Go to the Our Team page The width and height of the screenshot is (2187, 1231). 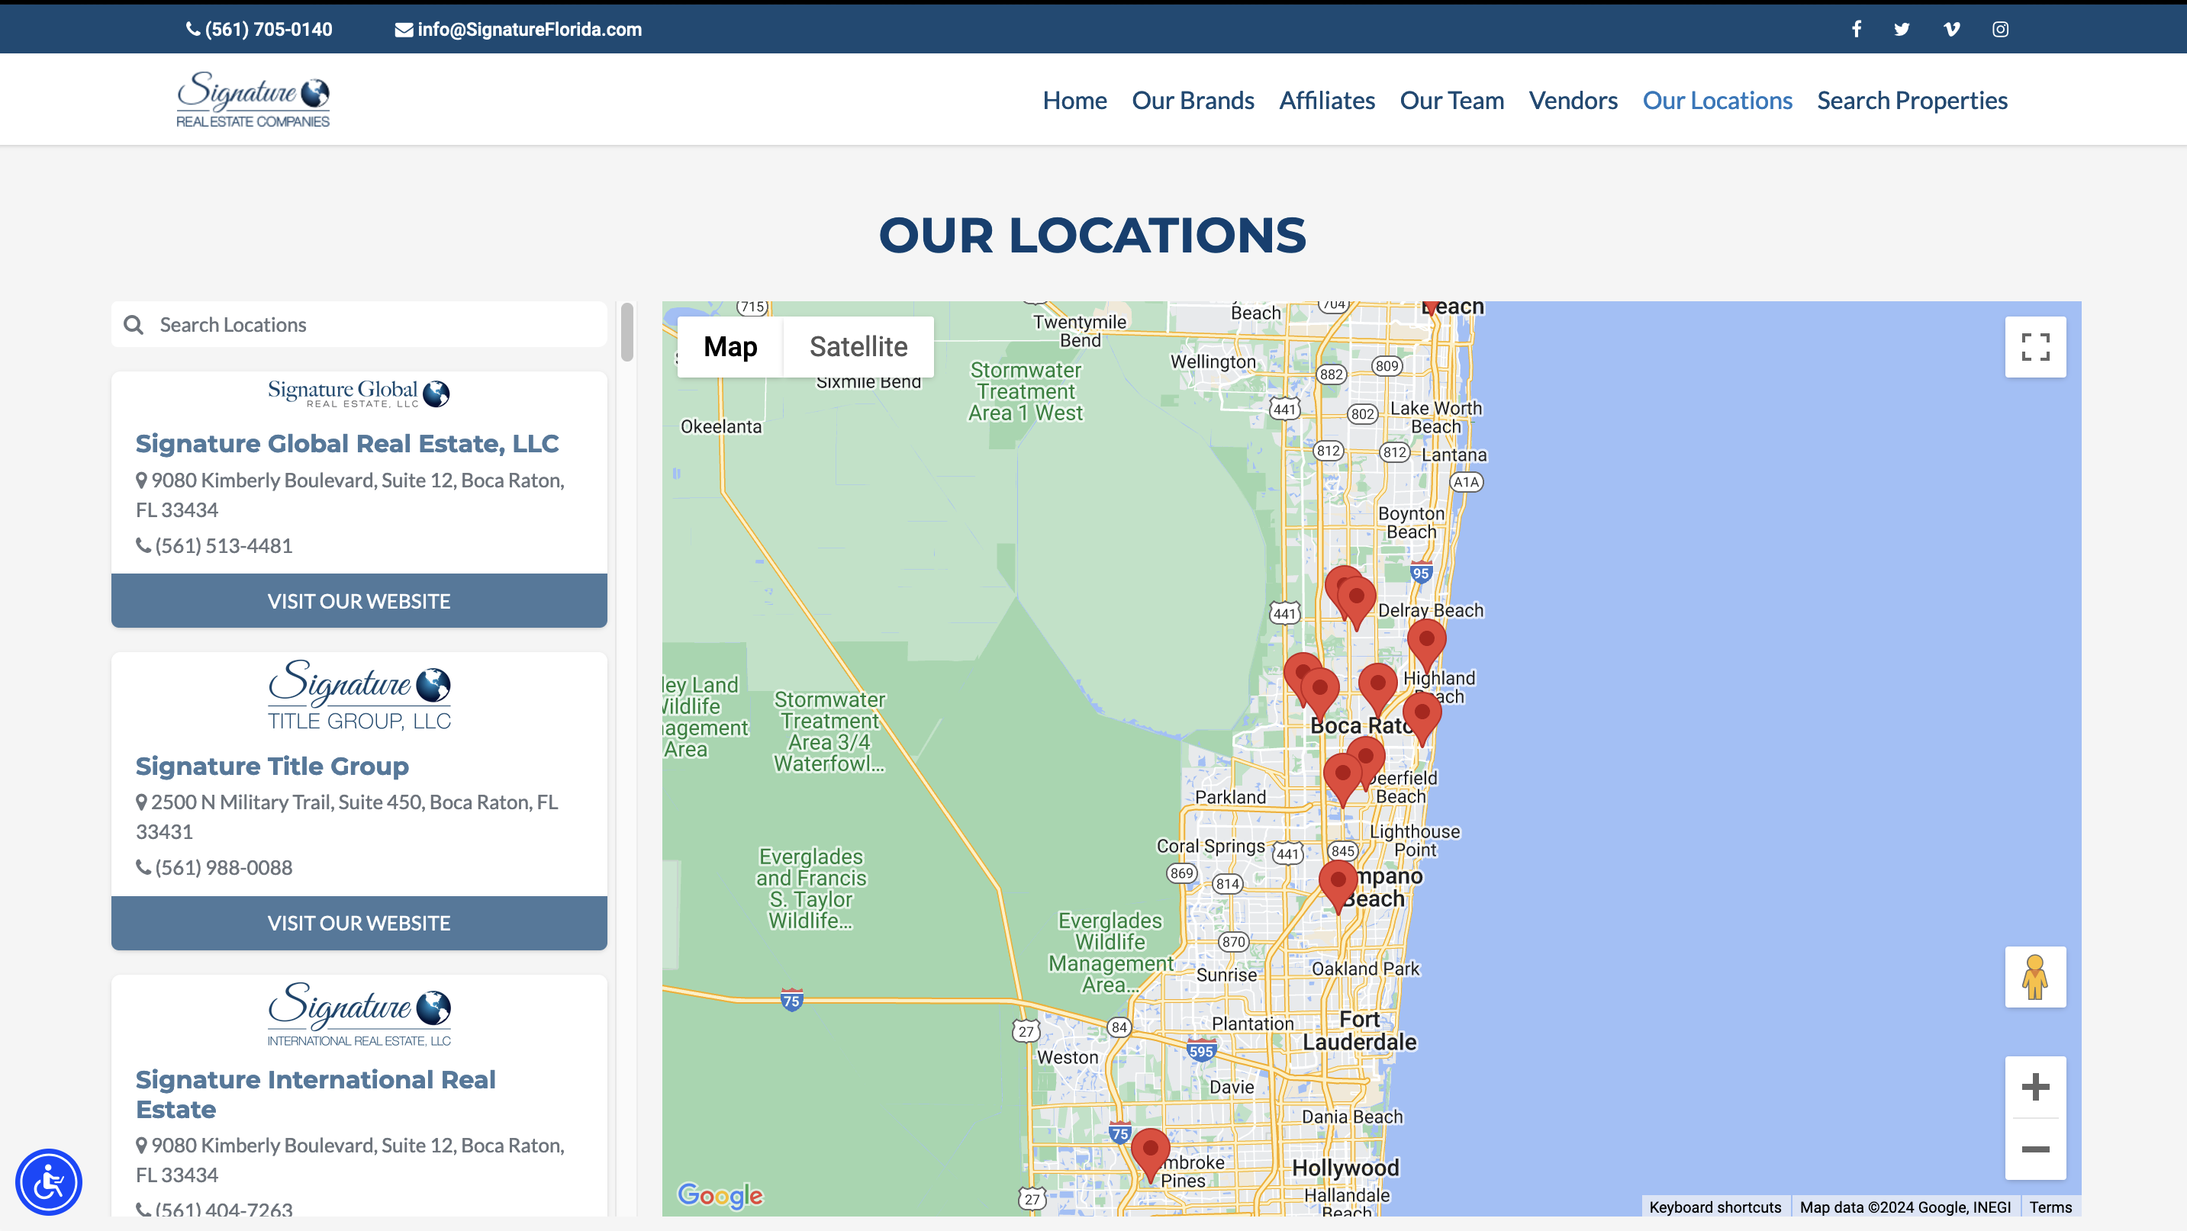pyautogui.click(x=1451, y=100)
